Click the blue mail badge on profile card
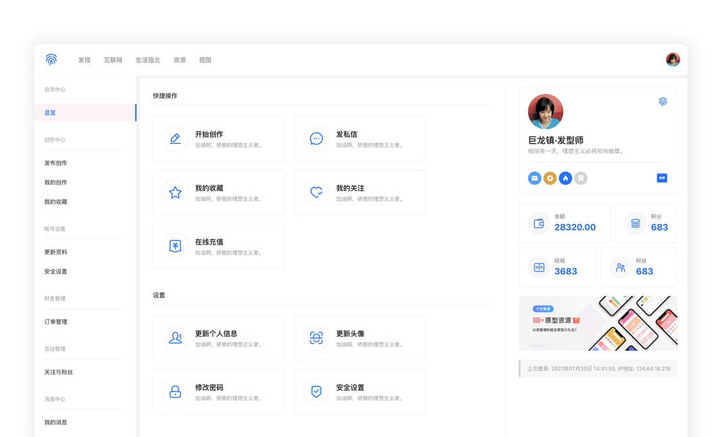725x437 pixels. point(534,178)
